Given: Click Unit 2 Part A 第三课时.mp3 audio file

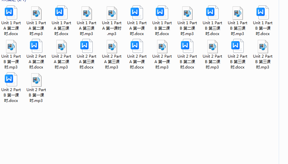Looking at the screenshot, I should [x=112, y=46].
